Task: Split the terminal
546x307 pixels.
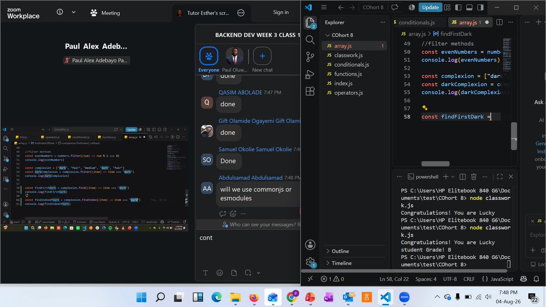Action: [462, 176]
